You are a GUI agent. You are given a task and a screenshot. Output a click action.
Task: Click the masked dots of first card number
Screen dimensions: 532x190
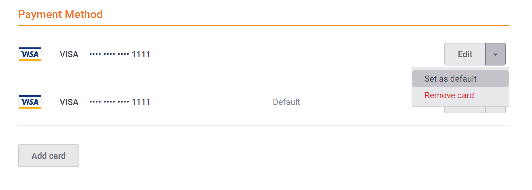109,54
